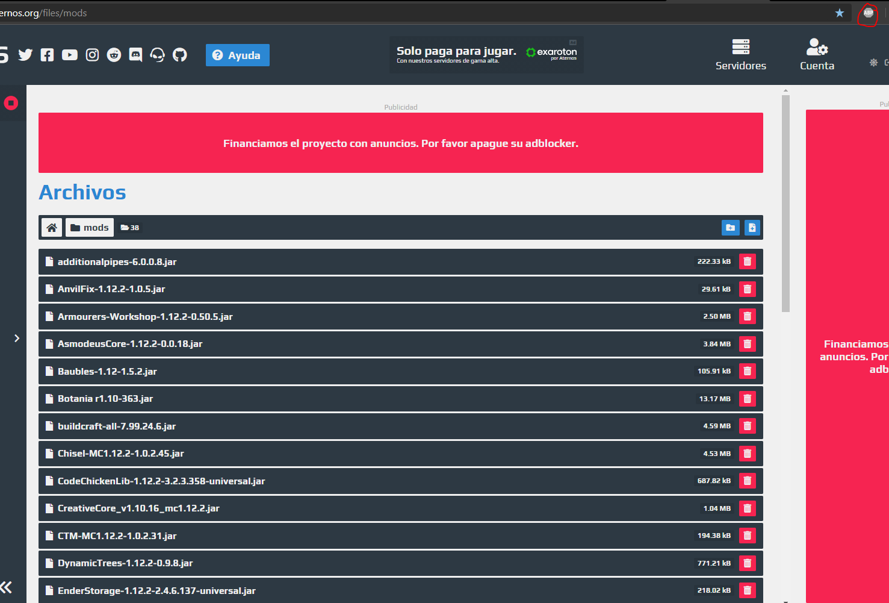Open file AnvilFix-1.12.2-1.0.5.jar
Screen dimensions: 889x603
401,289
